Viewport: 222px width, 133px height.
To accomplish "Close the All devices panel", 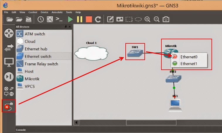I will (70, 27).
